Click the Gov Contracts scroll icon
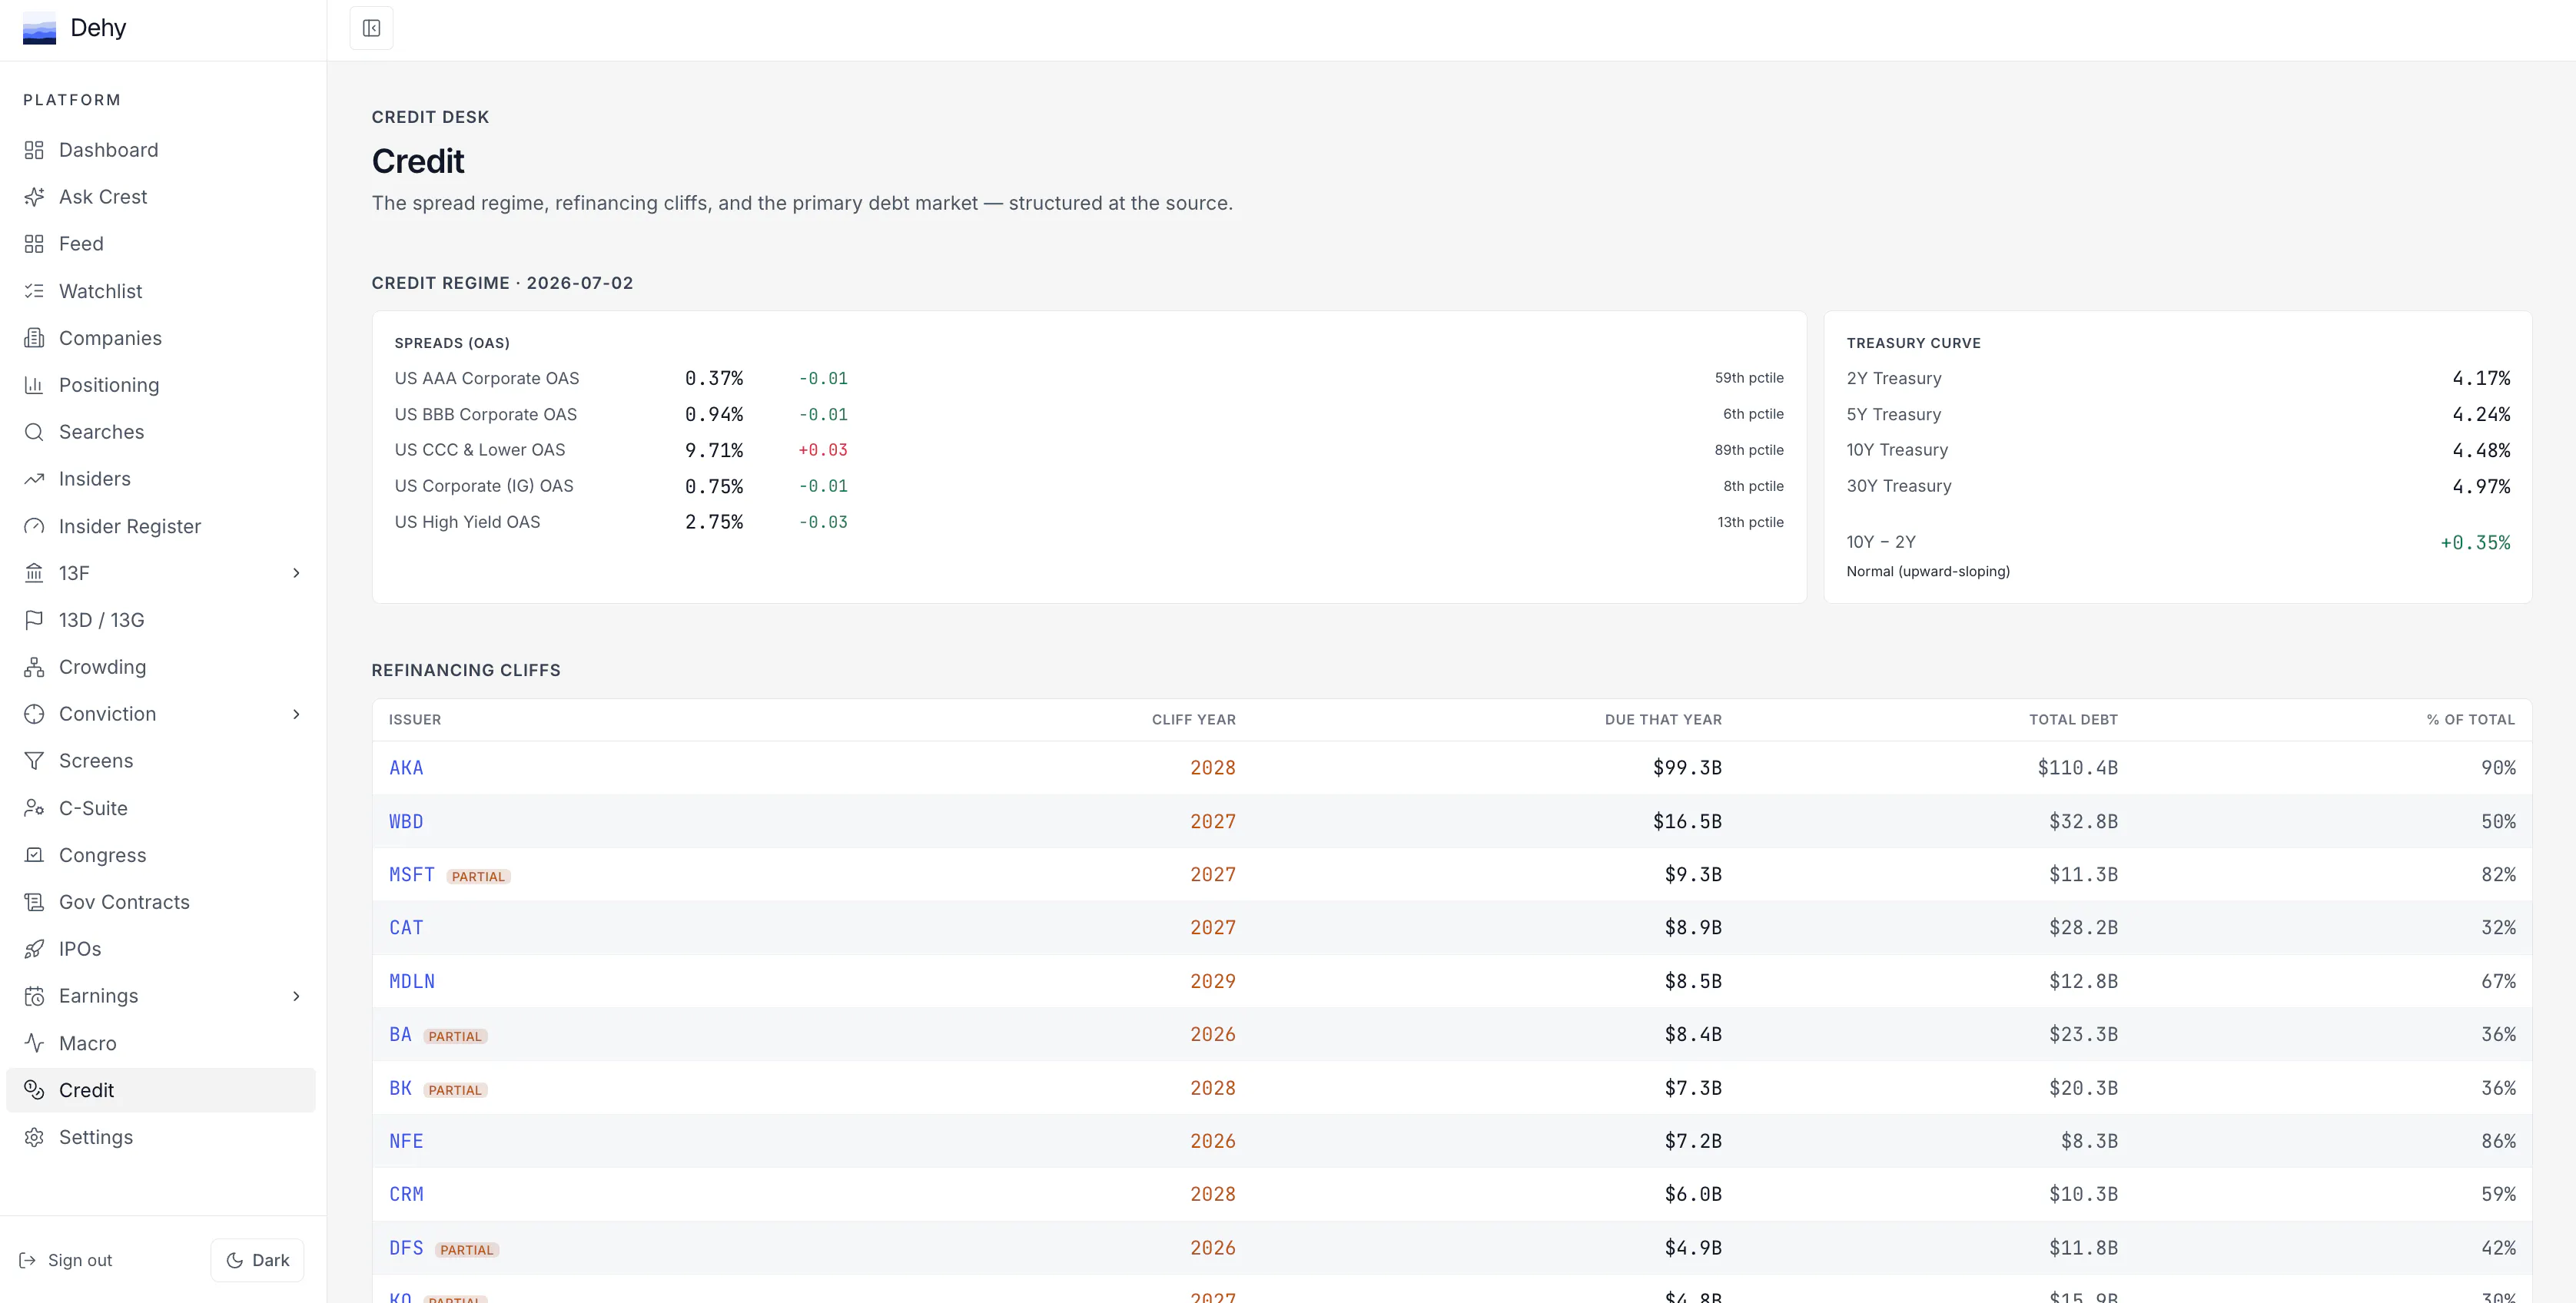2576x1303 pixels. coord(34,902)
